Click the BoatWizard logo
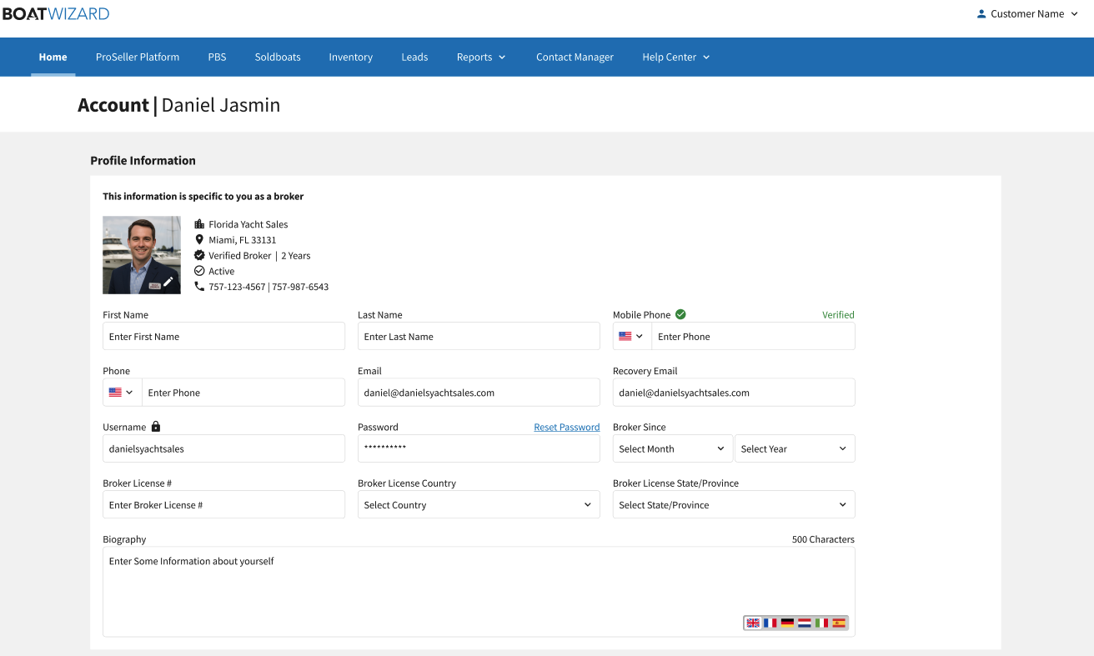 pyautogui.click(x=56, y=13)
